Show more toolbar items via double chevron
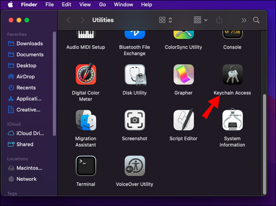 [x=244, y=20]
